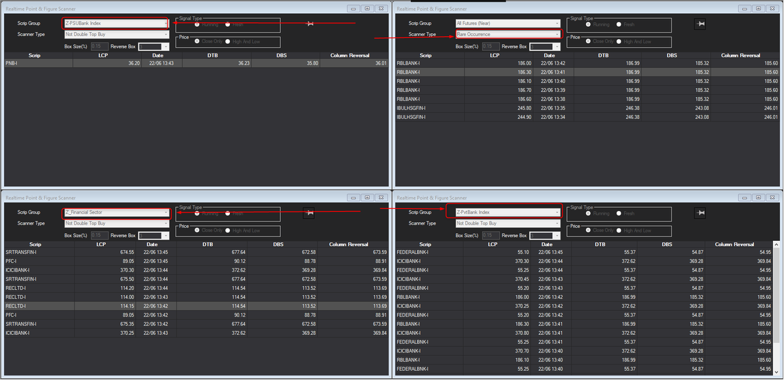The width and height of the screenshot is (784, 380).
Task: Click the LCP value 674.55
Action: click(126, 252)
